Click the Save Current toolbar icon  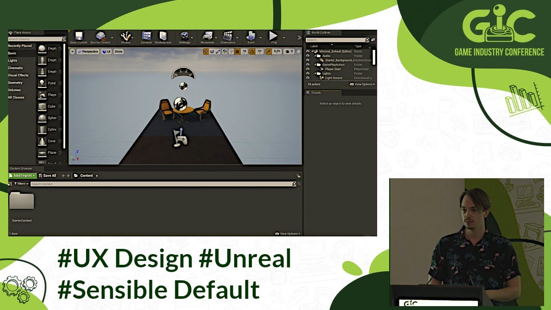click(x=78, y=37)
